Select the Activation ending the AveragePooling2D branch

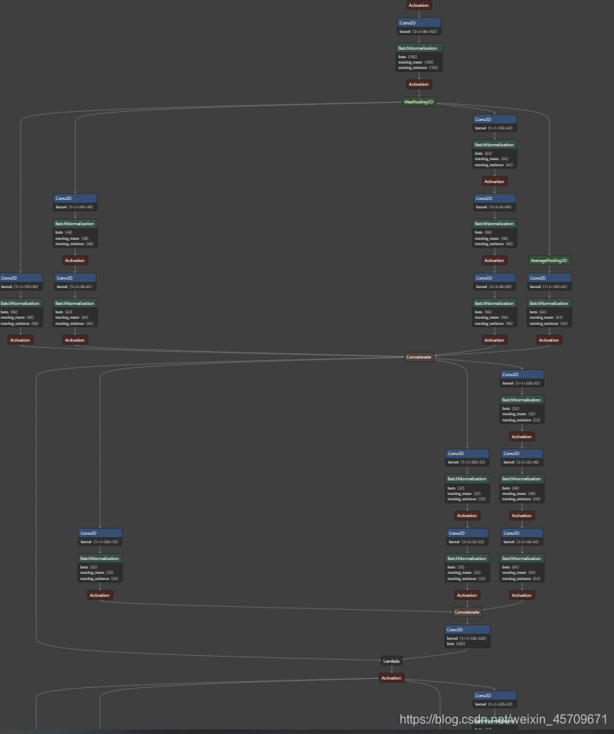pos(549,340)
